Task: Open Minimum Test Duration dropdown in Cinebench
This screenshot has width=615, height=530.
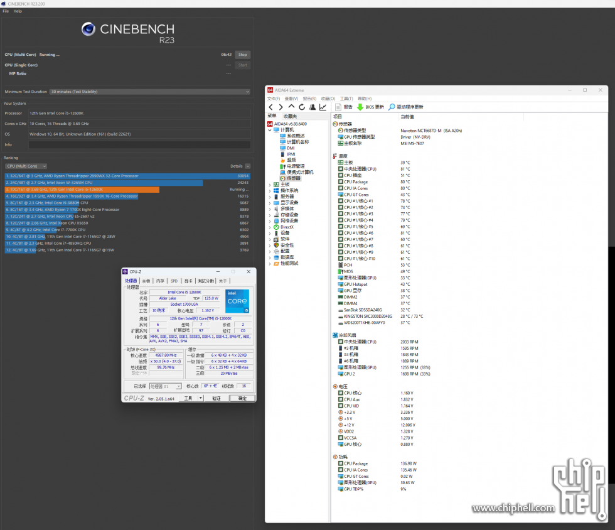Action: (150, 92)
